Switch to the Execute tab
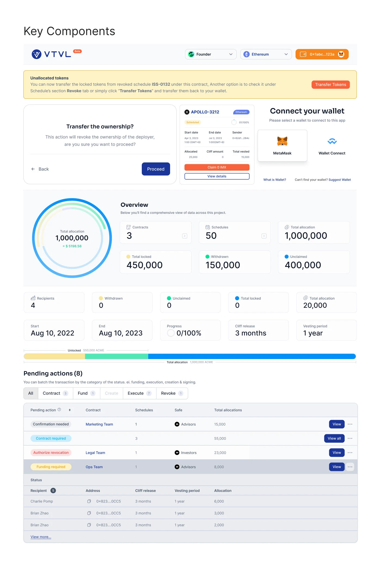 click(x=140, y=393)
